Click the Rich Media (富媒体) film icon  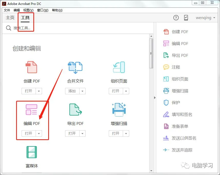click(32, 152)
